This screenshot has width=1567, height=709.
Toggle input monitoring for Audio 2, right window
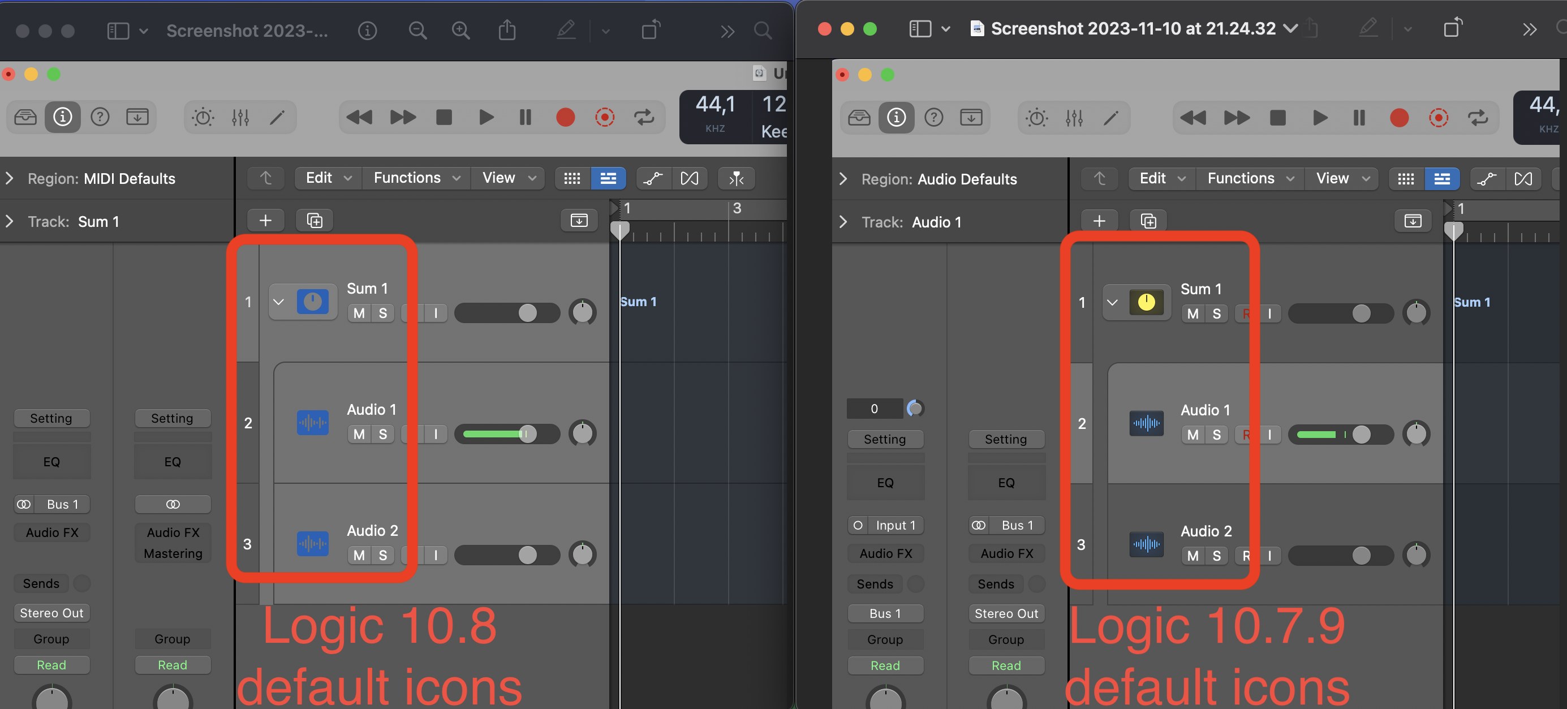pyautogui.click(x=1269, y=556)
